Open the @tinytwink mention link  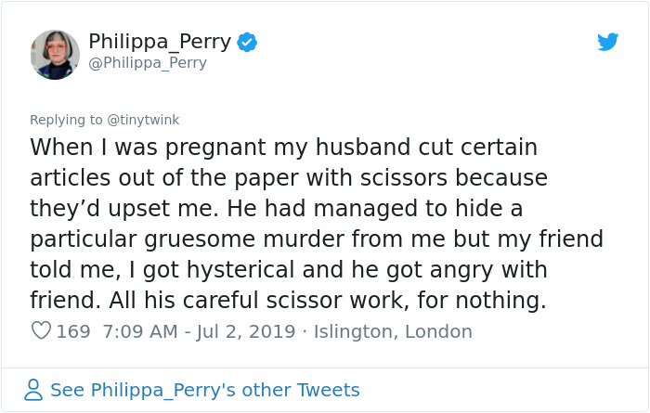[x=144, y=119]
